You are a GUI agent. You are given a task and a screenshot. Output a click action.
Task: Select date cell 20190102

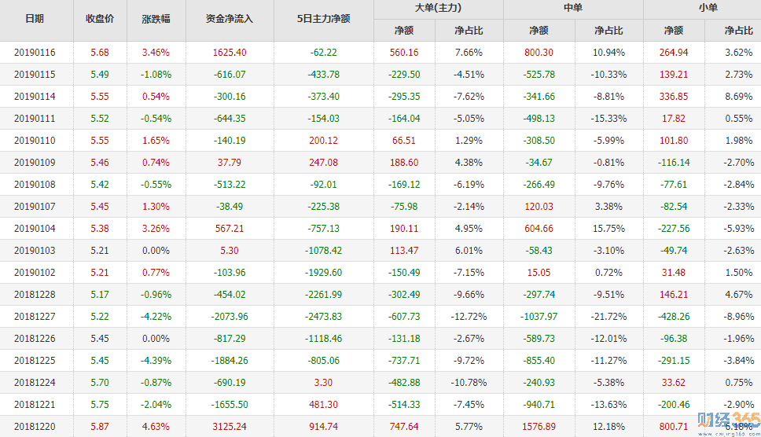[x=35, y=273]
